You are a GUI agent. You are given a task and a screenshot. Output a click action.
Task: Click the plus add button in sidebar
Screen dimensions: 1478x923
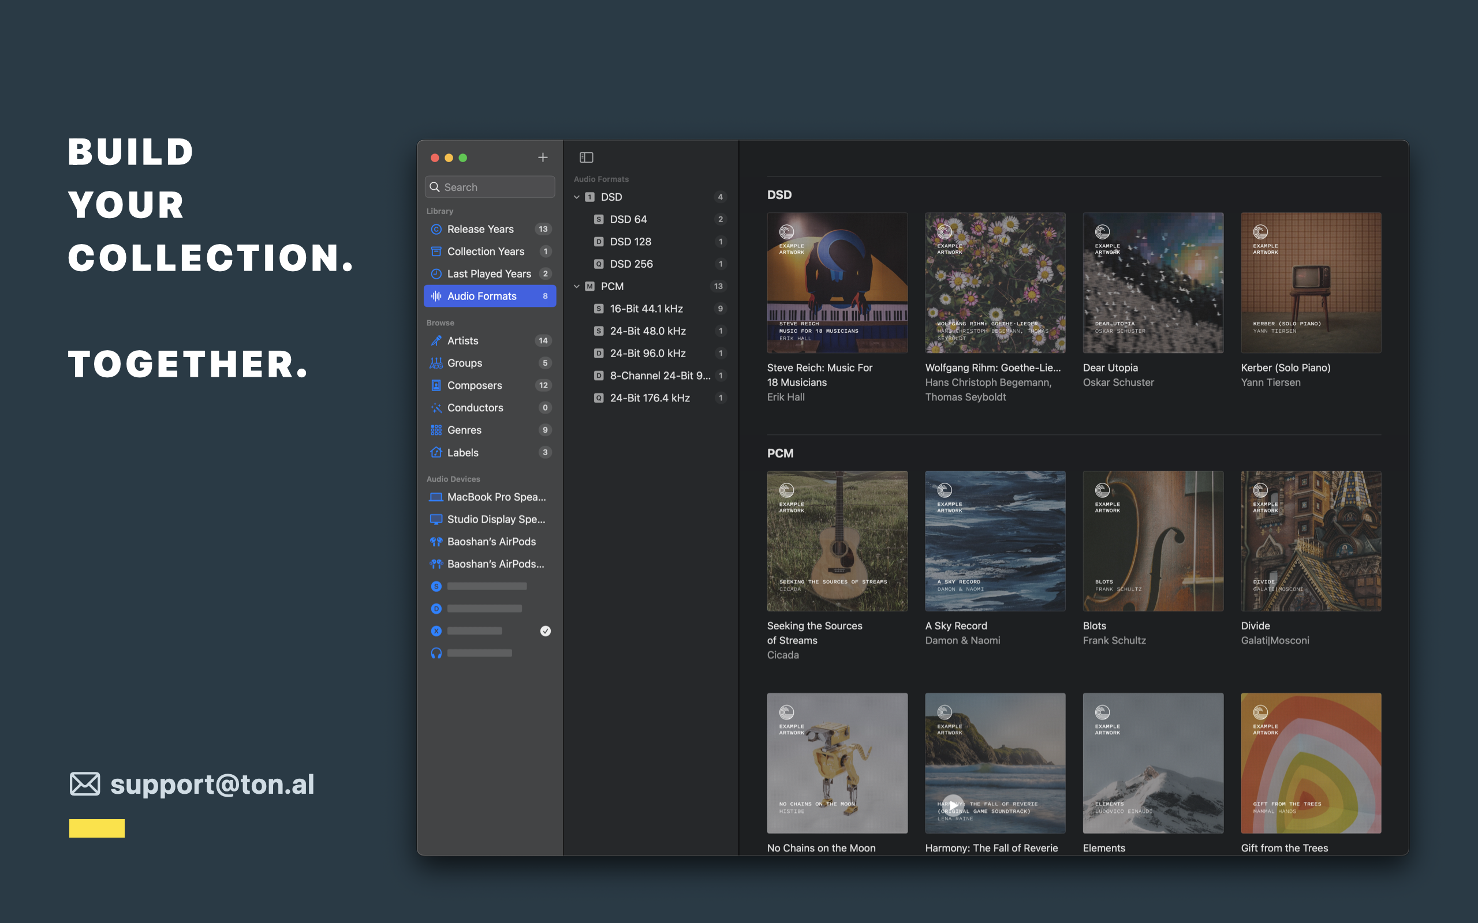pos(542,157)
